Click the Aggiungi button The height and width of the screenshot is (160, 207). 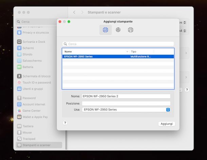click(x=167, y=124)
